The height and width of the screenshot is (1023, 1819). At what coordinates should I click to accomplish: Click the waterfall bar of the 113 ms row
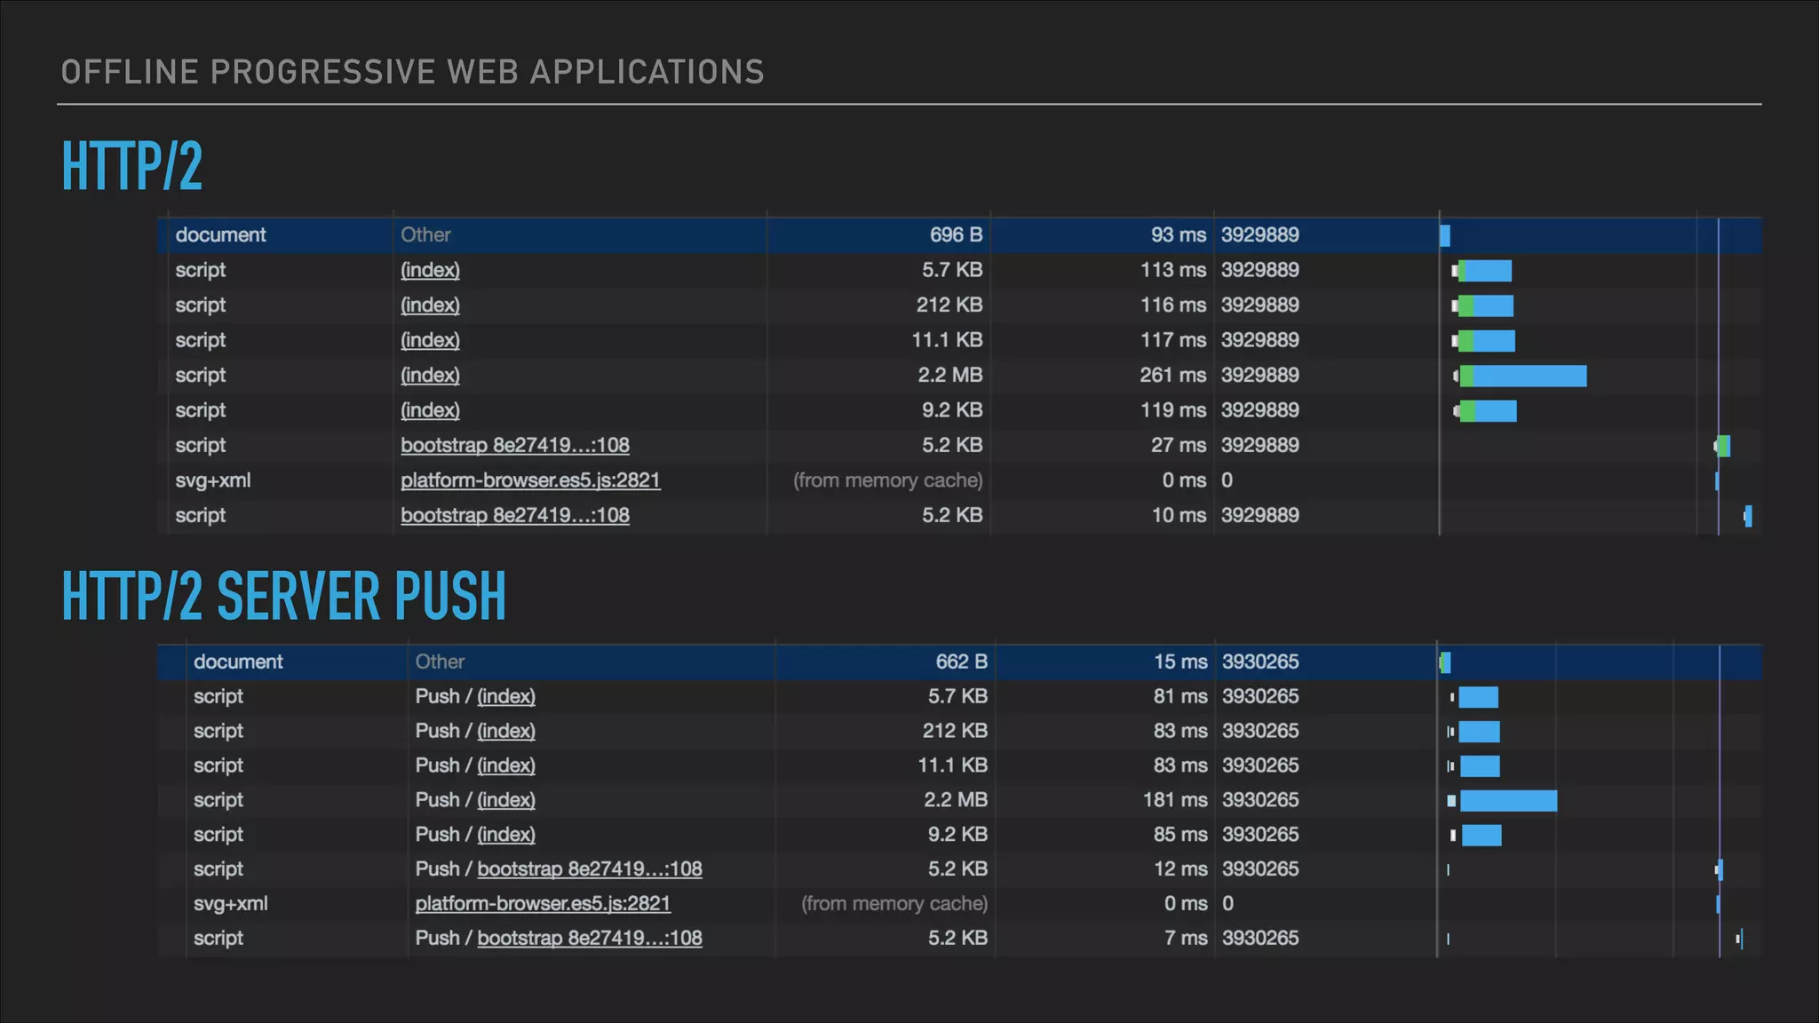click(x=1481, y=271)
